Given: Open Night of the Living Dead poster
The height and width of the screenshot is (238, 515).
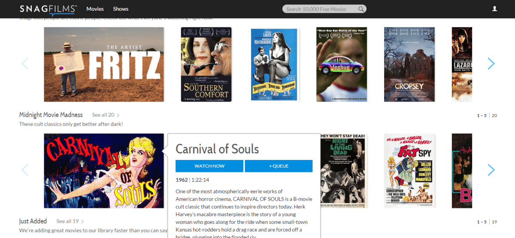Looking at the screenshot, I should point(344,171).
